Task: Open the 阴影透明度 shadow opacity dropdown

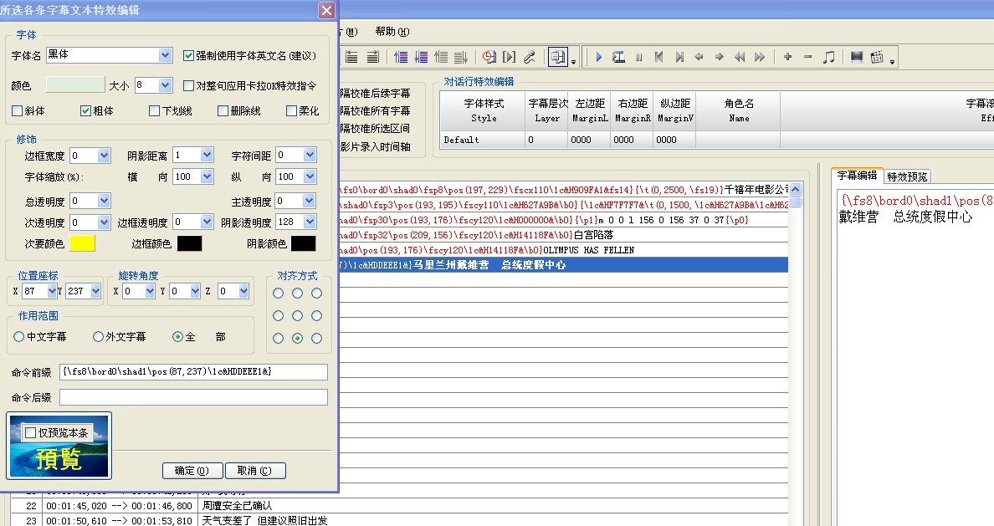Action: point(310,222)
